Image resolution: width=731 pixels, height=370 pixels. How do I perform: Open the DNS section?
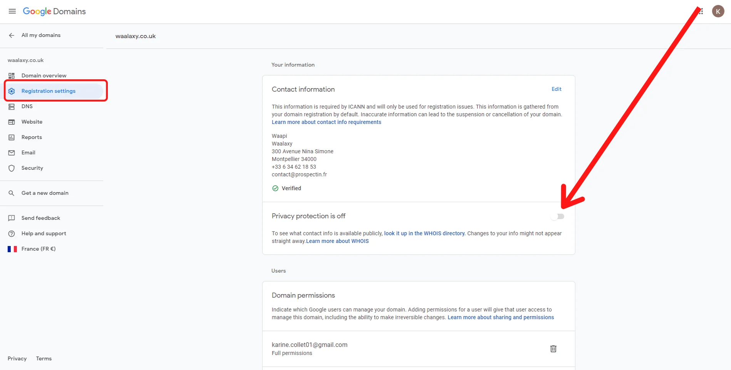coord(27,106)
